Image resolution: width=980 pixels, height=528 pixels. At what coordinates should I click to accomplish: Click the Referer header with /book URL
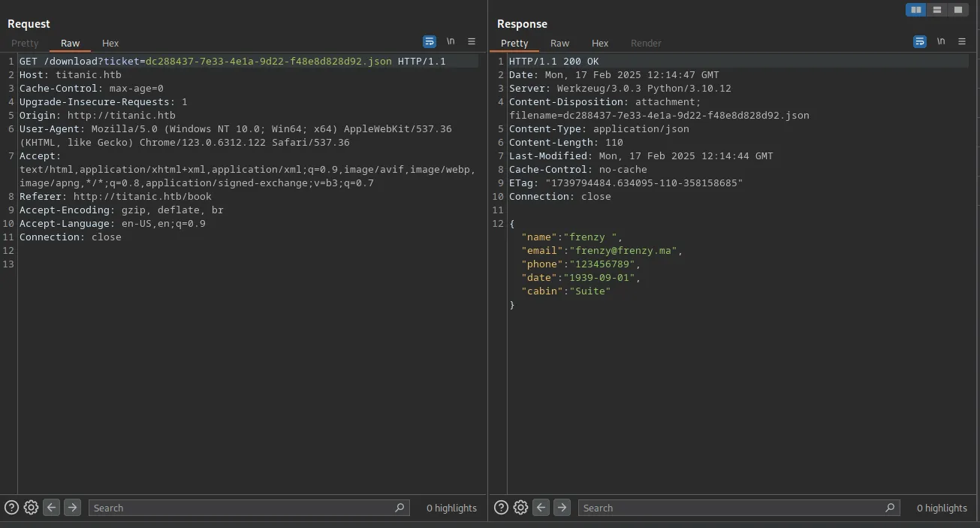[116, 196]
